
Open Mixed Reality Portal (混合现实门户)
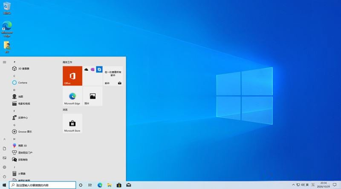pyautogui.click(x=22, y=152)
